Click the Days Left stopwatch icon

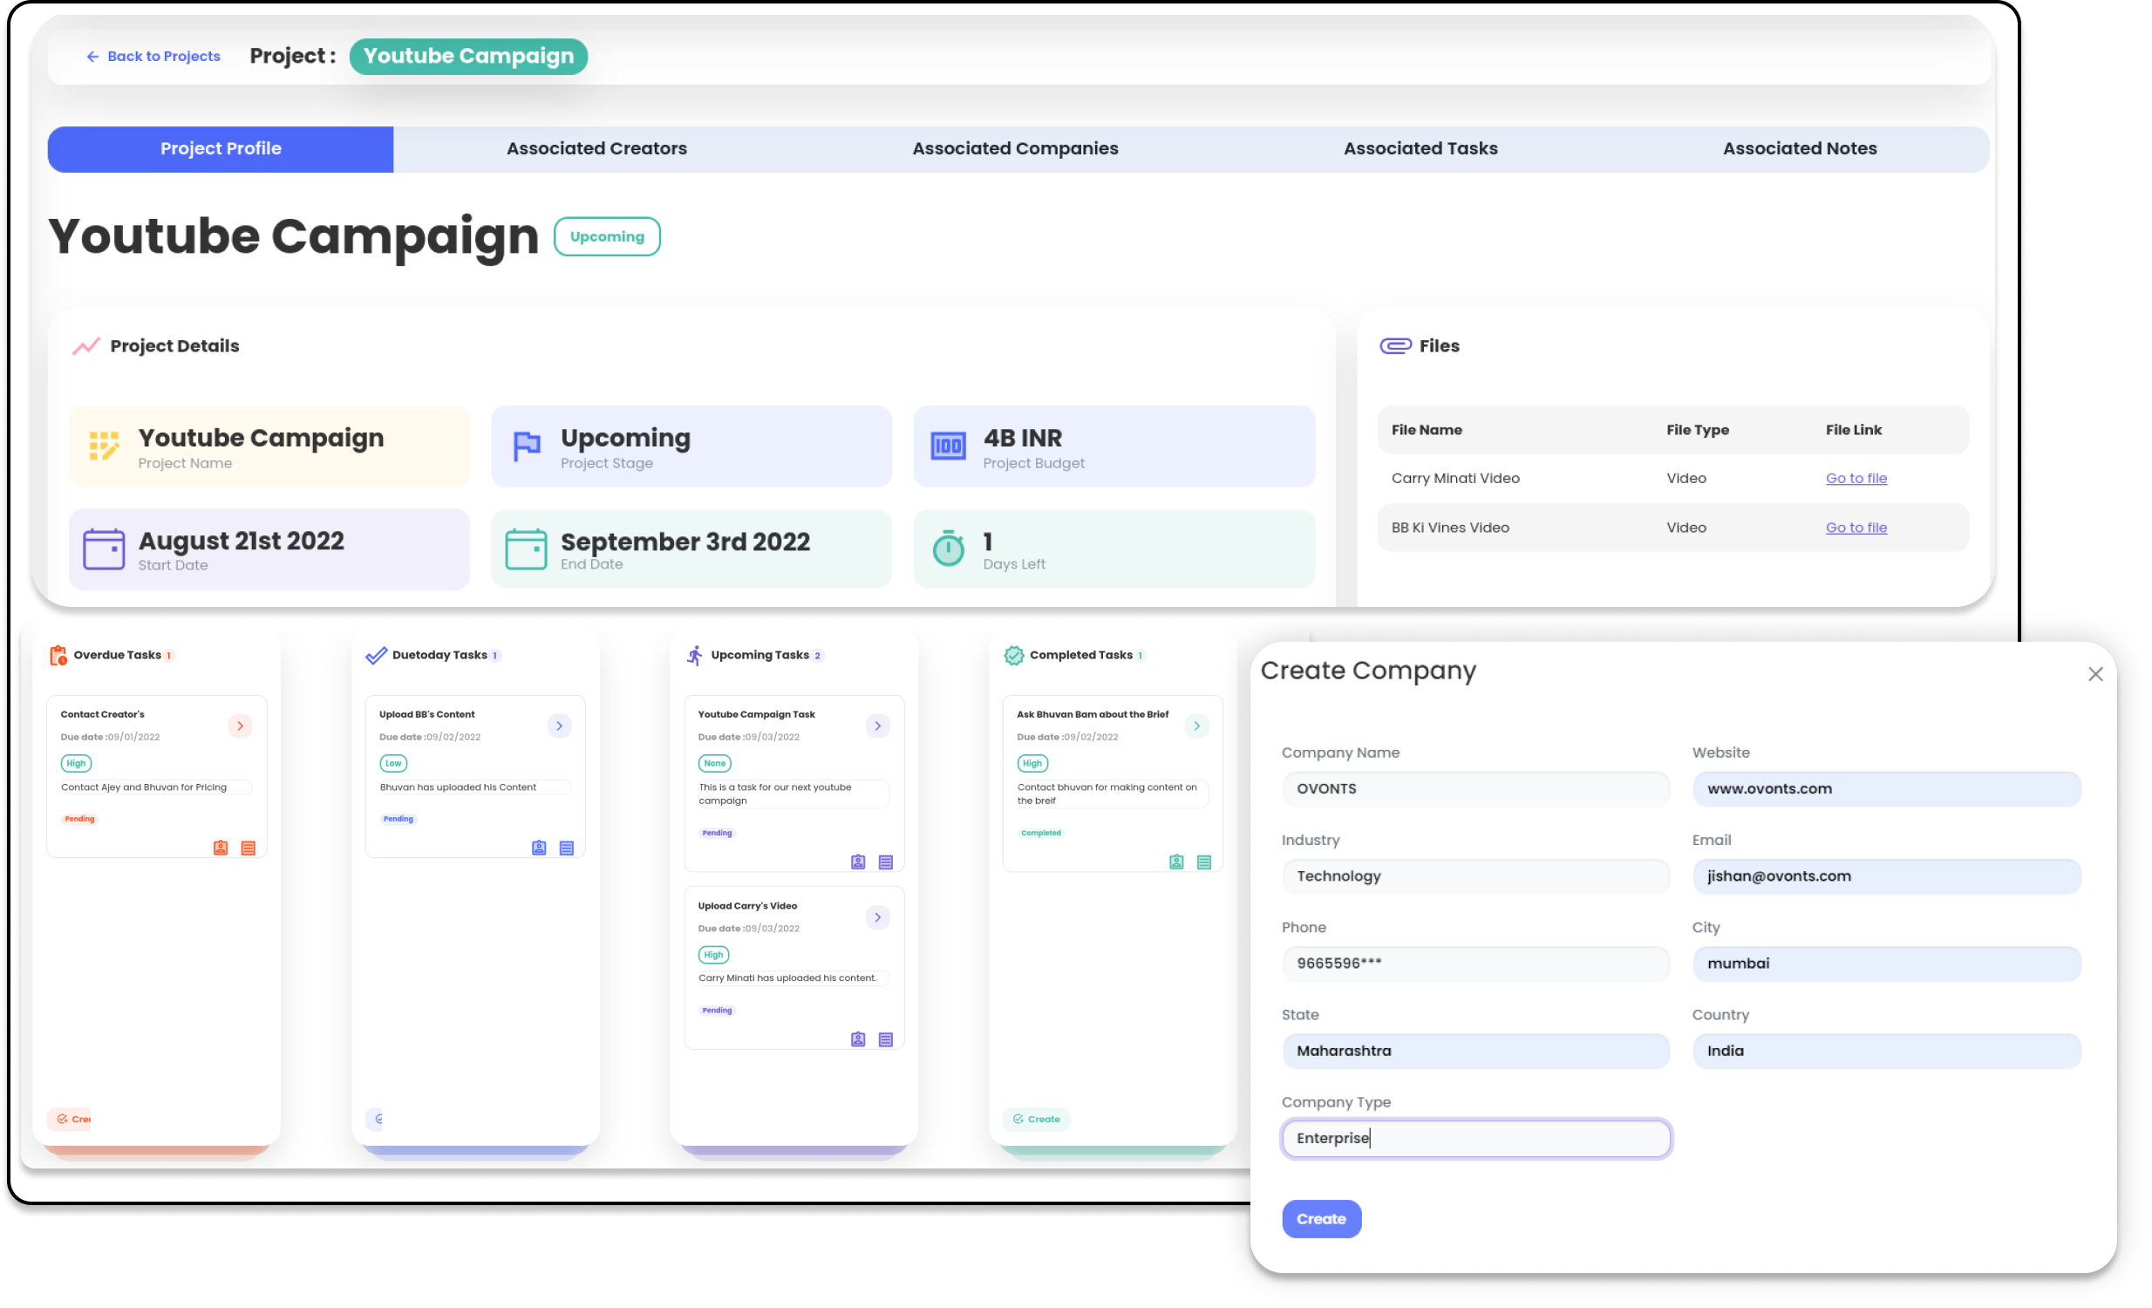click(x=948, y=549)
